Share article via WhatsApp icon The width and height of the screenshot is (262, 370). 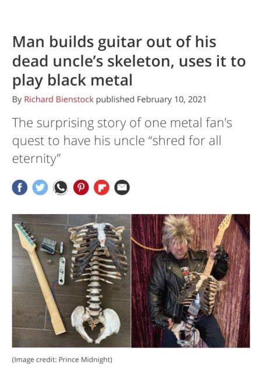click(61, 187)
